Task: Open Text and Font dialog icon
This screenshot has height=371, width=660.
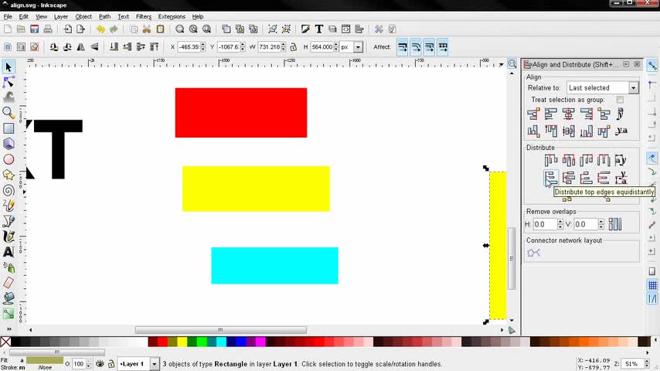Action: (318, 29)
